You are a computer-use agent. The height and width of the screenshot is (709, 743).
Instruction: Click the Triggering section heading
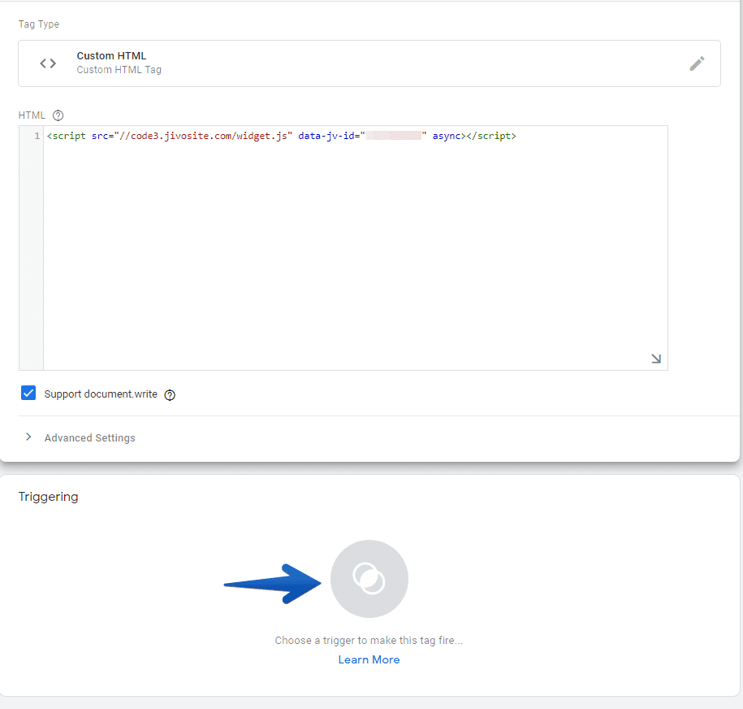coord(48,497)
